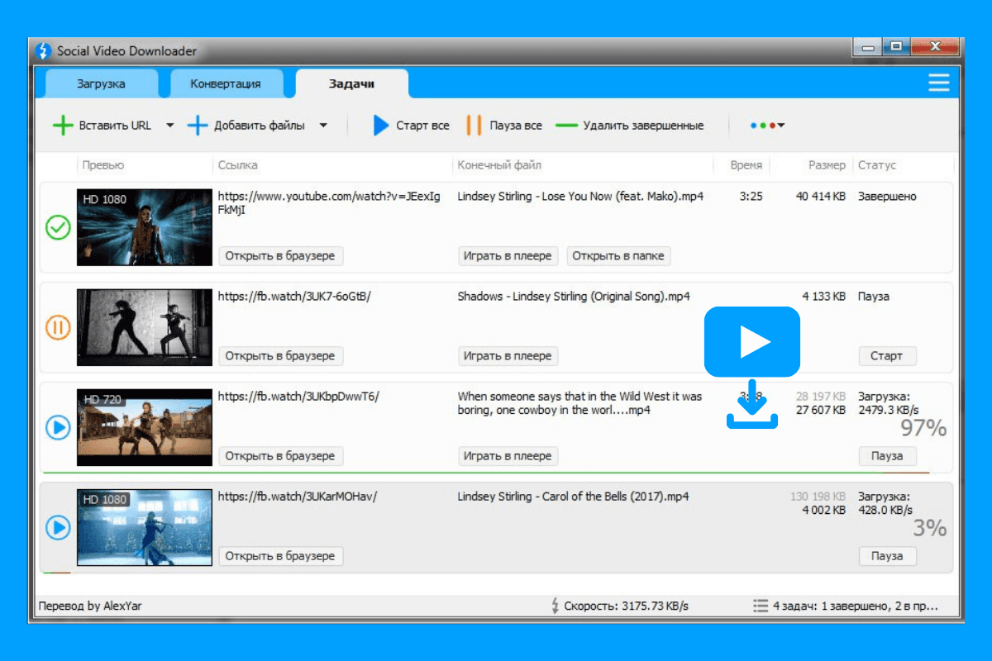Click the Превью column header

[103, 165]
